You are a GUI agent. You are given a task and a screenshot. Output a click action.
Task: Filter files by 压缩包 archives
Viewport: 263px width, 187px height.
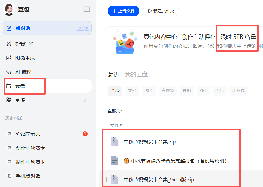[x=238, y=90]
